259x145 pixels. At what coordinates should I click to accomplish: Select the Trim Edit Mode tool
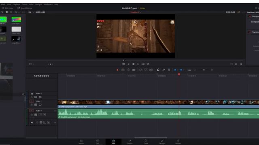[x=123, y=70]
